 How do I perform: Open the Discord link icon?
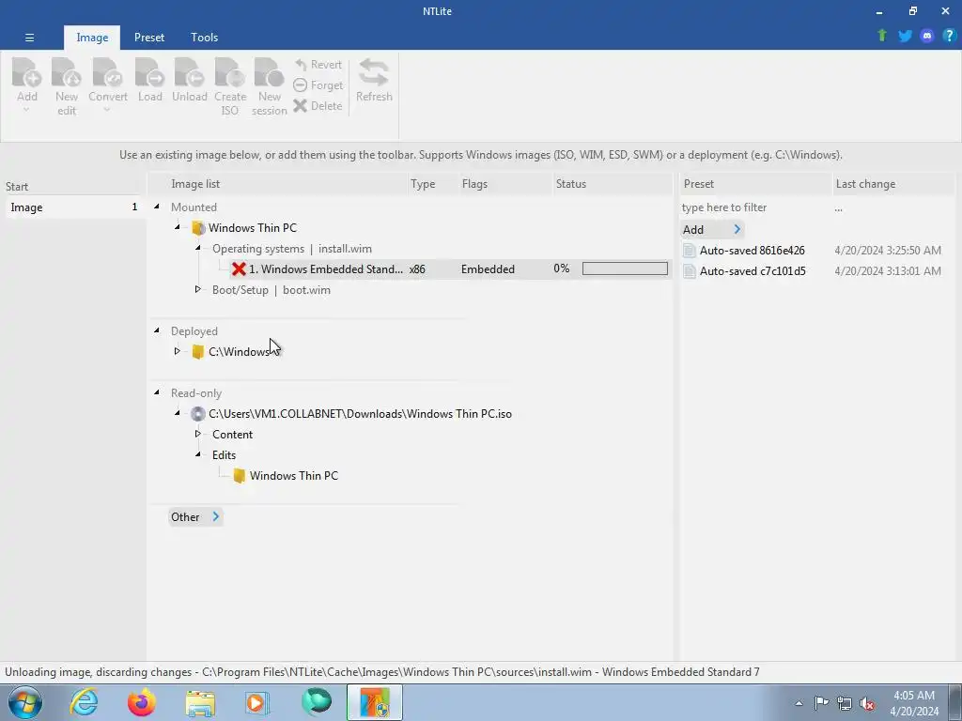pyautogui.click(x=926, y=36)
